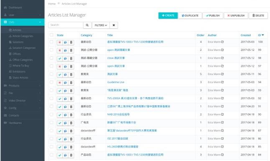Click the published checkmark icon in row ID 98

pyautogui.click(x=60, y=58)
